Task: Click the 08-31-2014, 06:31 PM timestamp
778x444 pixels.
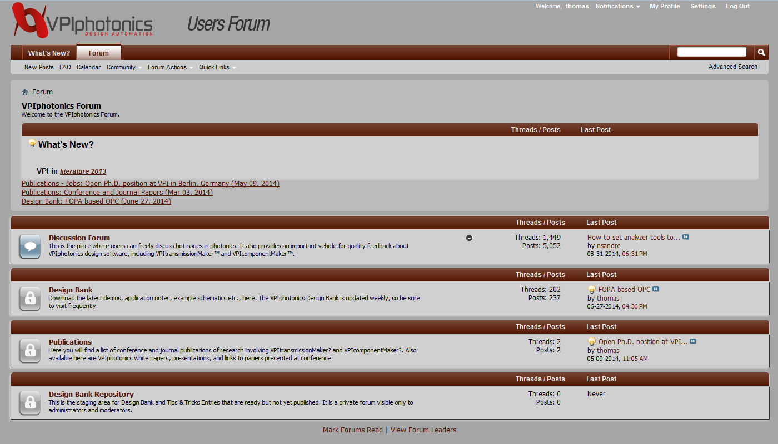Action: tap(617, 254)
